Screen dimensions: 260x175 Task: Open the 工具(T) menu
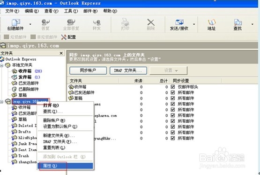pyautogui.click(x=71, y=11)
